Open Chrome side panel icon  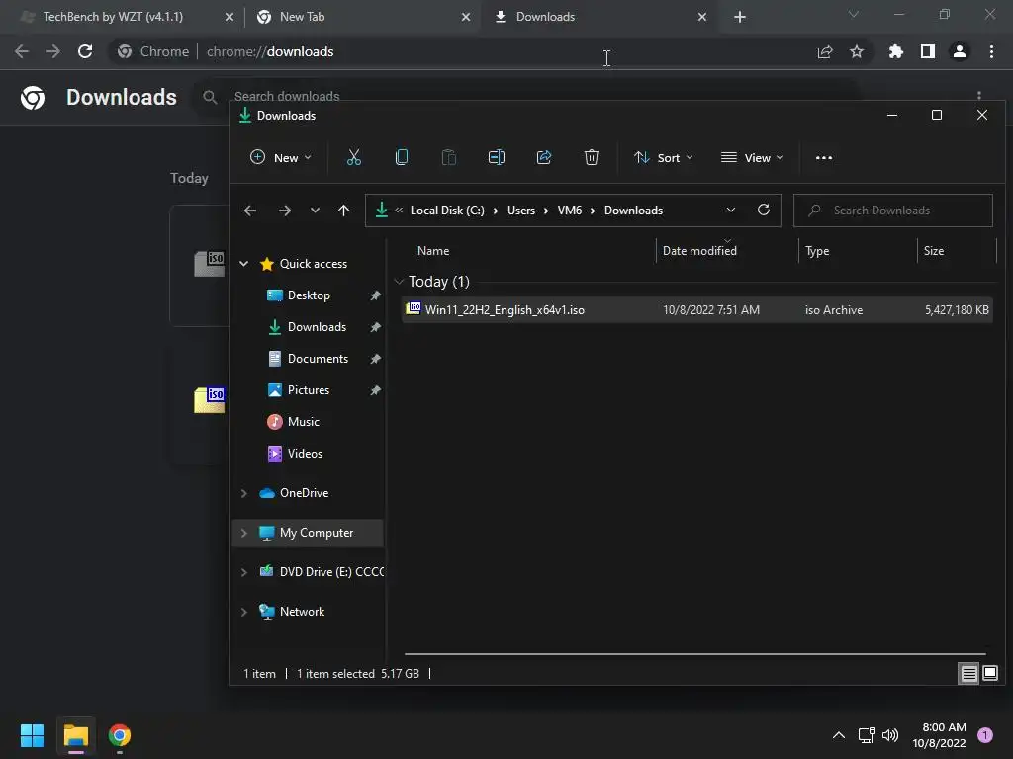click(x=928, y=51)
